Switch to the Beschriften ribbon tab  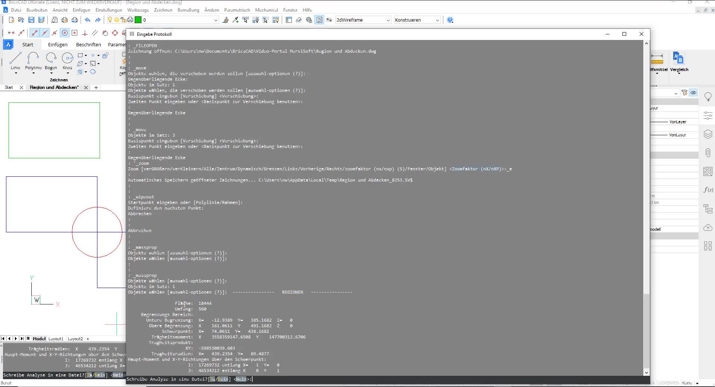[88, 44]
